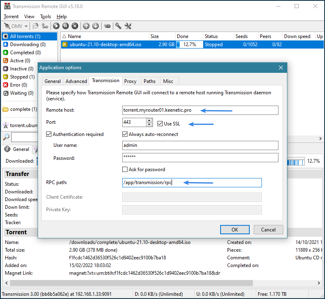Open the Torrent menu
Image resolution: width=325 pixels, height=299 pixels.
pyautogui.click(x=11, y=17)
